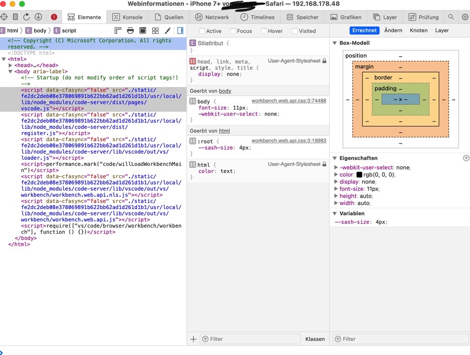This screenshot has height=355, width=470.
Task: Click the red error indicator icon
Action: coord(54,17)
